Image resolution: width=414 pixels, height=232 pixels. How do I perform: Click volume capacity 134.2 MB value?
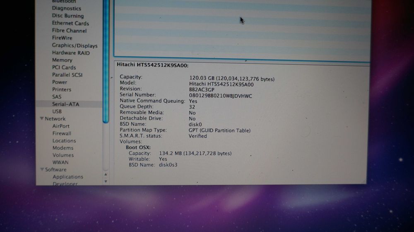coord(195,153)
